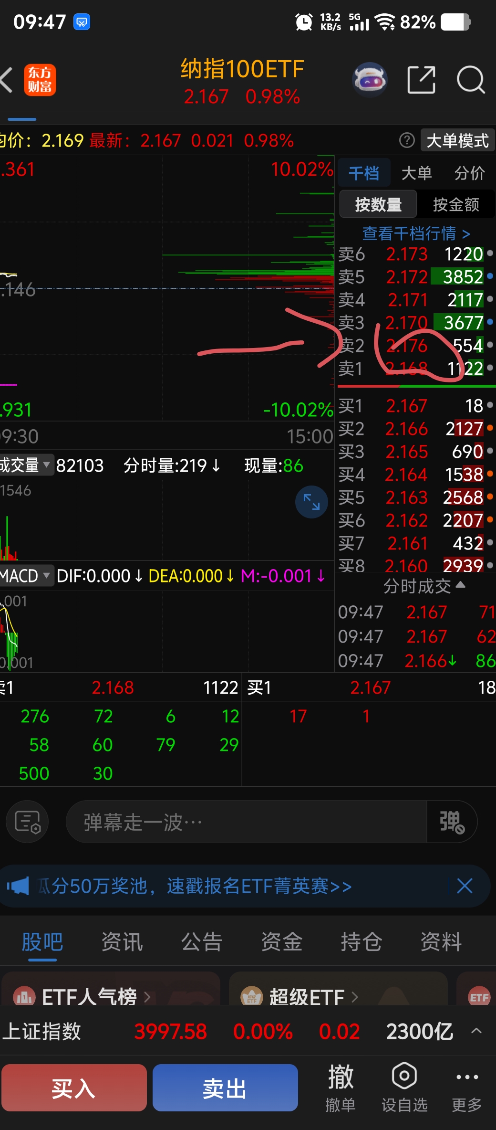Expand the ETF人气榜 chevron

[147, 997]
